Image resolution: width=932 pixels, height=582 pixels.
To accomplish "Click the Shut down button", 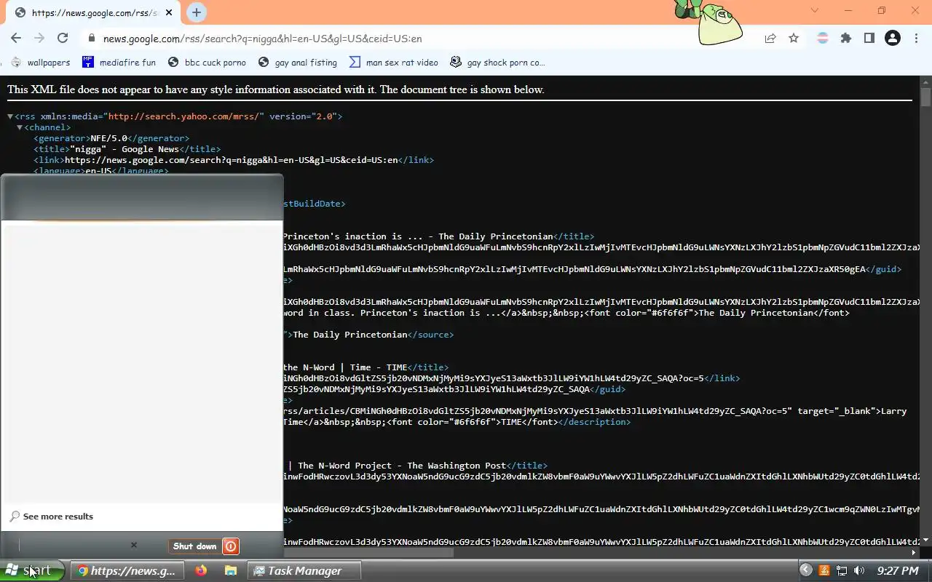I will click(194, 546).
